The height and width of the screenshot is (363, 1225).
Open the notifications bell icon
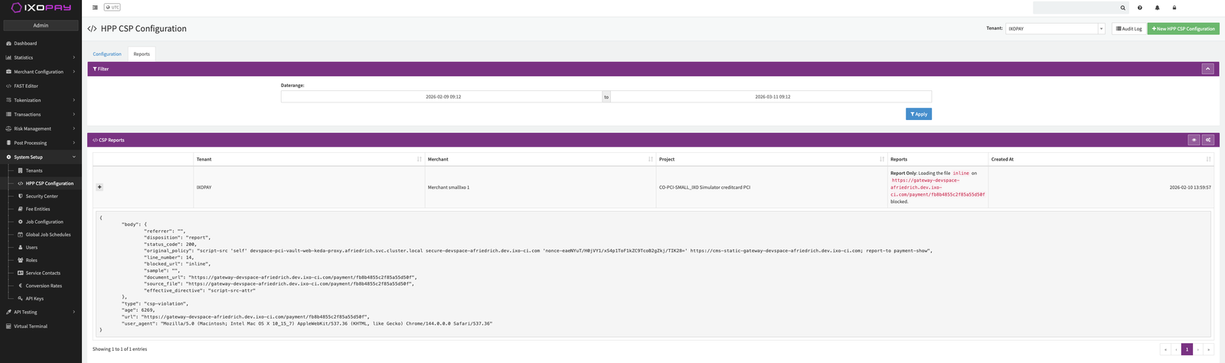[x=1157, y=8]
